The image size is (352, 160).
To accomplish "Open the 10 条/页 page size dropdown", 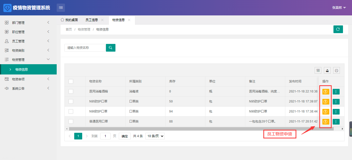I will pos(155,136).
